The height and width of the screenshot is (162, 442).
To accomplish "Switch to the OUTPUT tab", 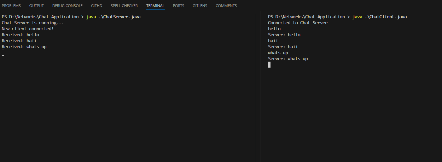I will [x=36, y=6].
